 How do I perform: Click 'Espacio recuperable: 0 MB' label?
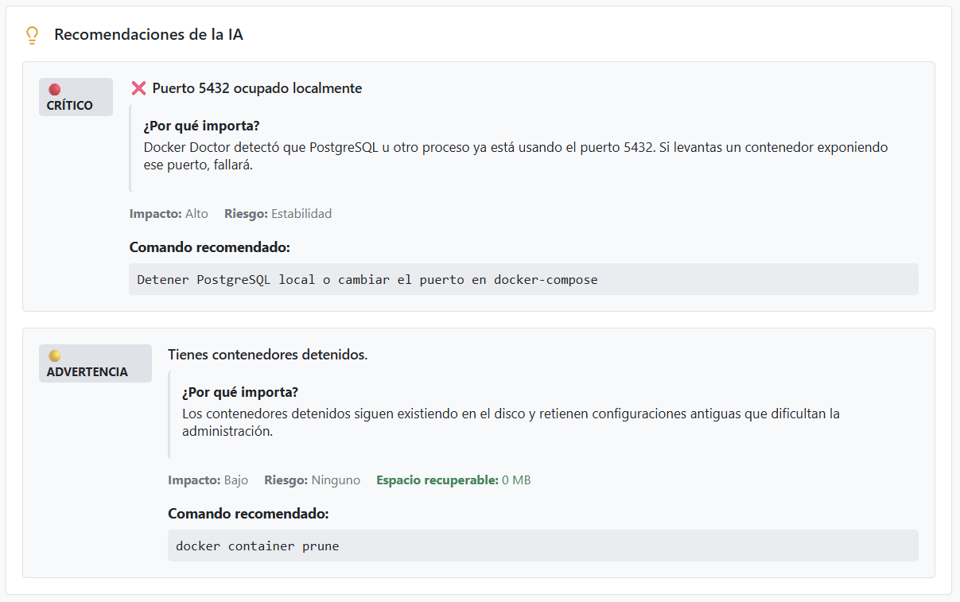453,480
